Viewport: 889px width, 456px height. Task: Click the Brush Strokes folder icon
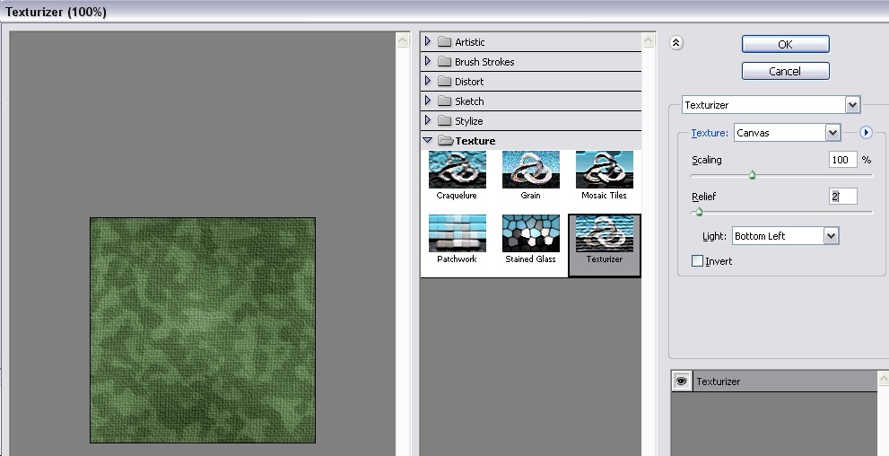[445, 62]
